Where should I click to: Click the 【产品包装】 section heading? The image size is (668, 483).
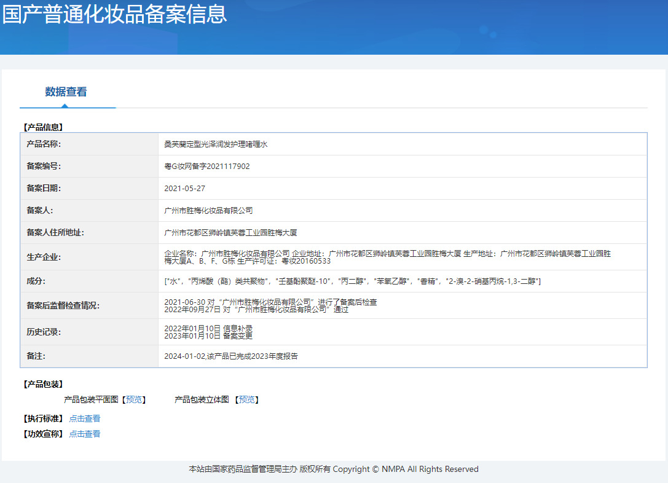coord(44,385)
